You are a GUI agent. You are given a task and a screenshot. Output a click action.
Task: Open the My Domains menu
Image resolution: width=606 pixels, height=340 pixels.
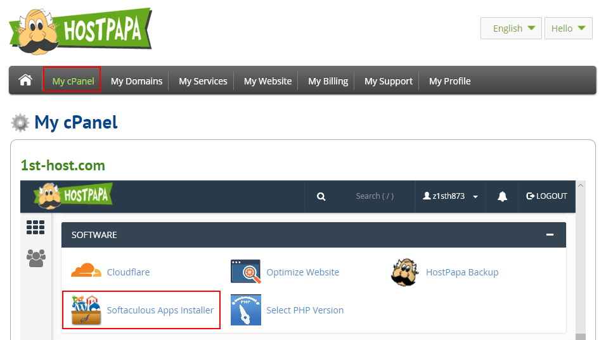pos(136,81)
